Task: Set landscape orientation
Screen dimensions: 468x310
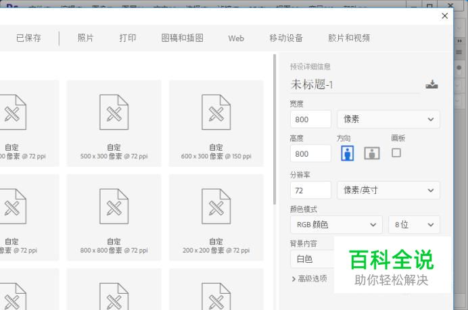Action: pyautogui.click(x=372, y=153)
